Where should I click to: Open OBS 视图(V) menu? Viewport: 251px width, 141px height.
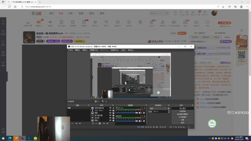pos(85,50)
